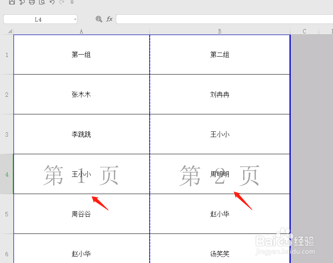This screenshot has width=333, height=263.
Task: Click 赵小华 cell in column A row 6
Action: (x=81, y=249)
